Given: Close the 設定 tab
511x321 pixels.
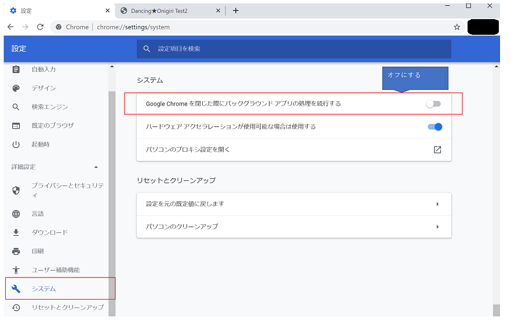Looking at the screenshot, I should coord(108,11).
